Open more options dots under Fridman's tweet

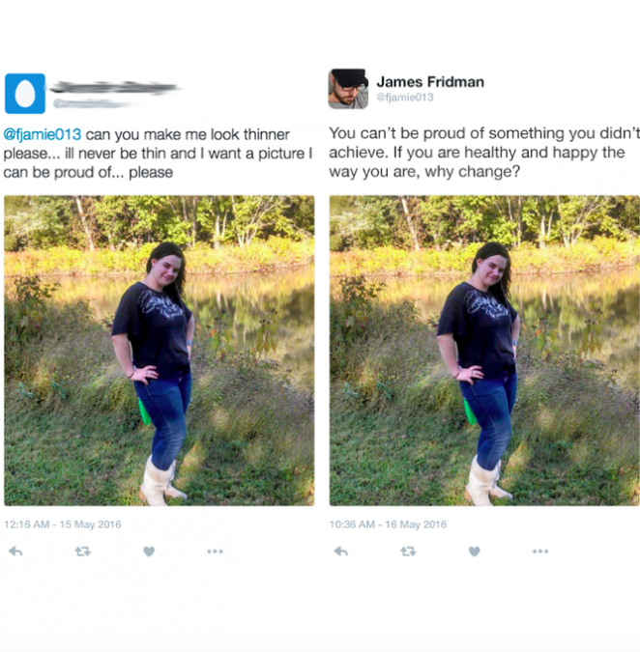[540, 552]
